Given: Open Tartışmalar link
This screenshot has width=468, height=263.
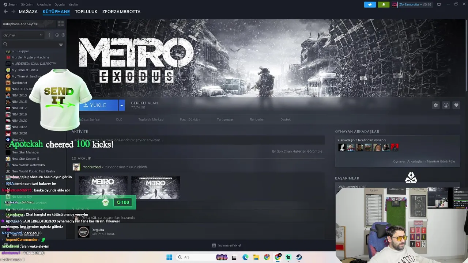Looking at the screenshot, I should pyautogui.click(x=225, y=119).
